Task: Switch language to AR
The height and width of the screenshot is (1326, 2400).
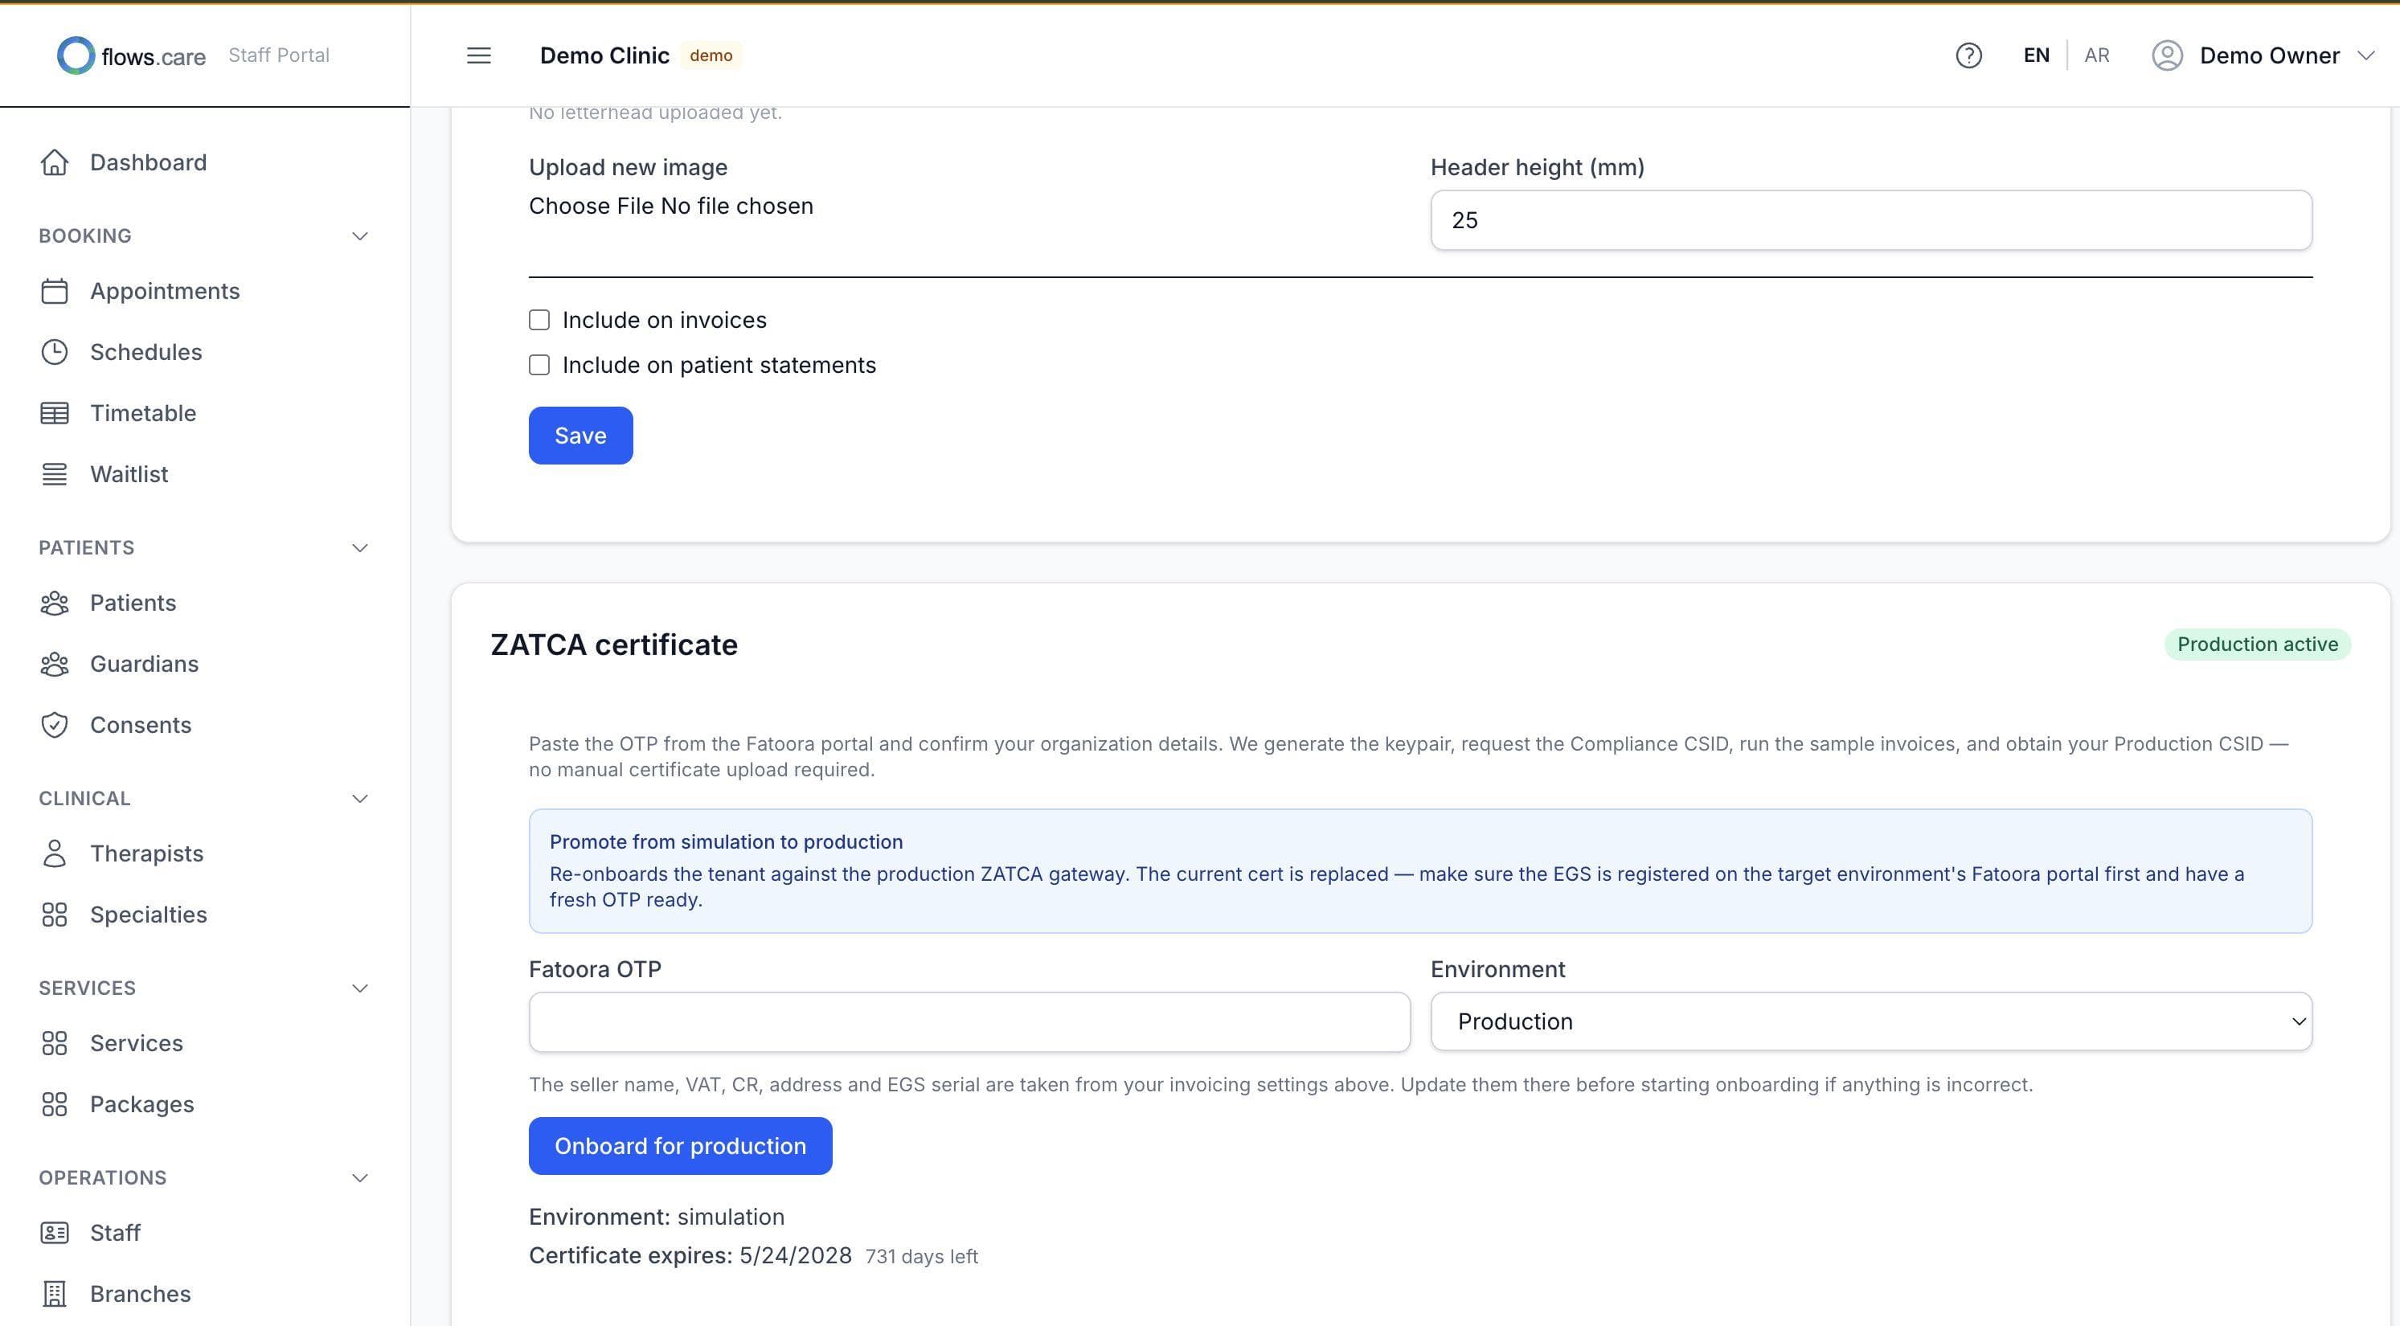Action: (2096, 55)
